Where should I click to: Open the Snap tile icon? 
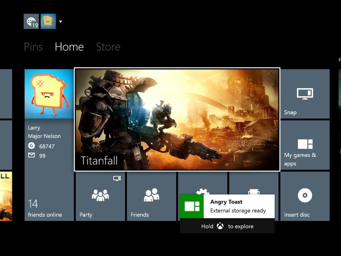pos(305,94)
